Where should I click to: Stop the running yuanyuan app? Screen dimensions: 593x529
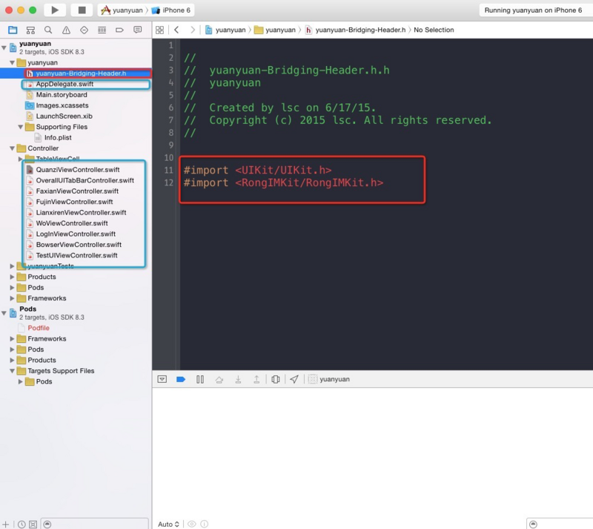[x=82, y=10]
